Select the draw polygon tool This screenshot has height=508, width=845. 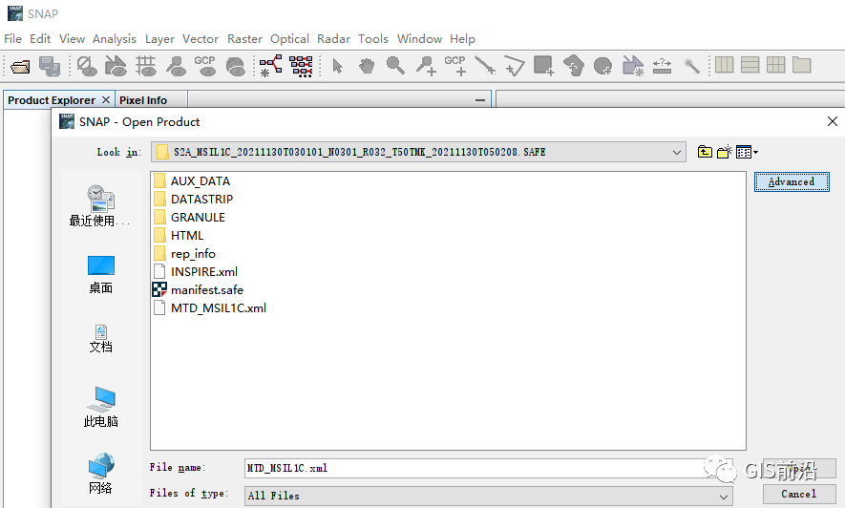click(574, 66)
